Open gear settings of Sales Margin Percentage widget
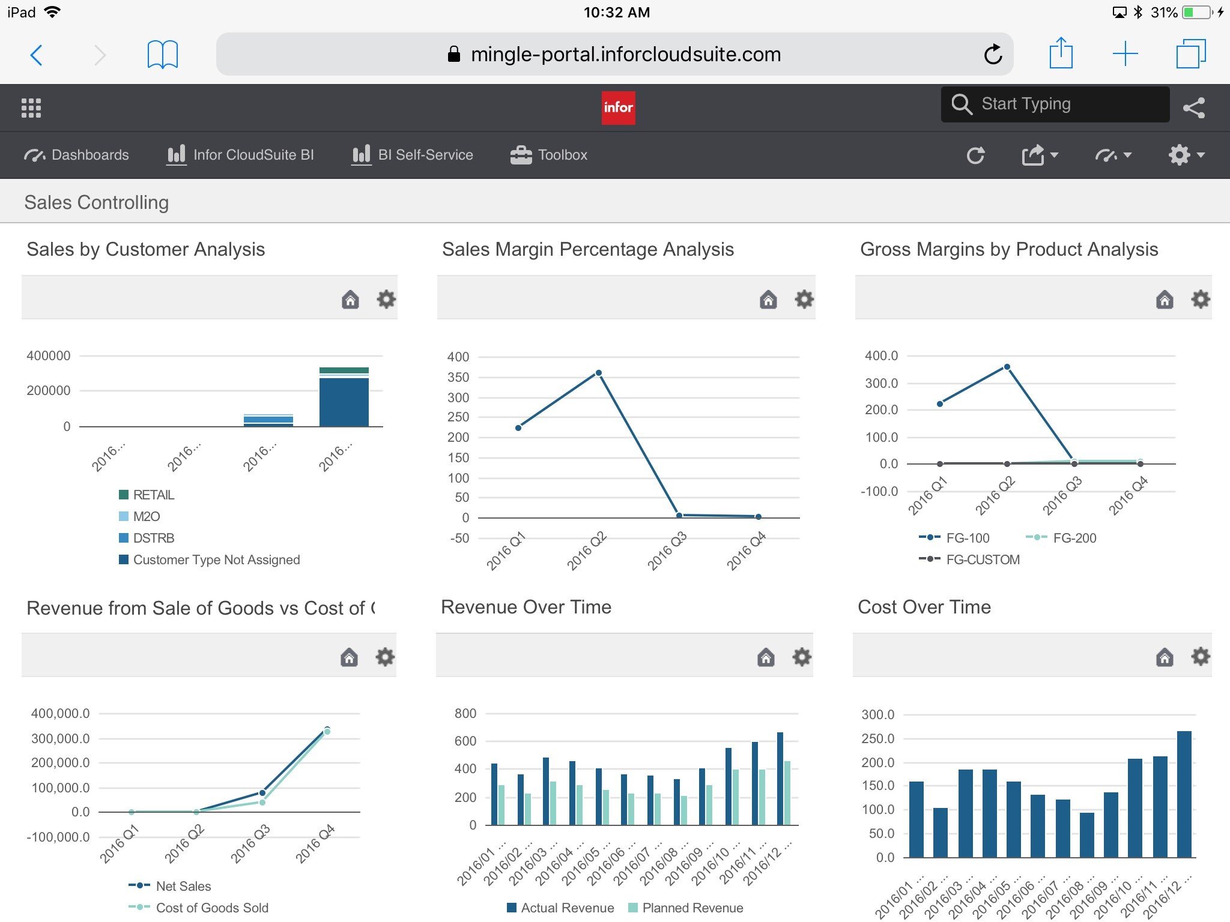 click(804, 299)
